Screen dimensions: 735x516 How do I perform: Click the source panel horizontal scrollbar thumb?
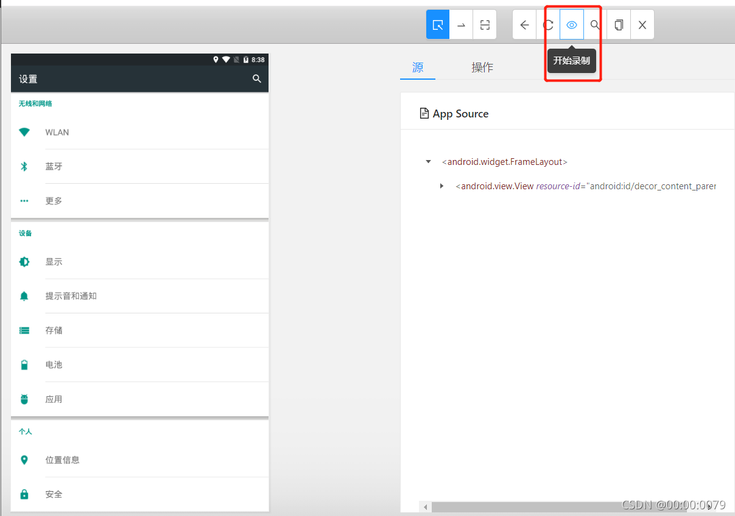coord(559,507)
